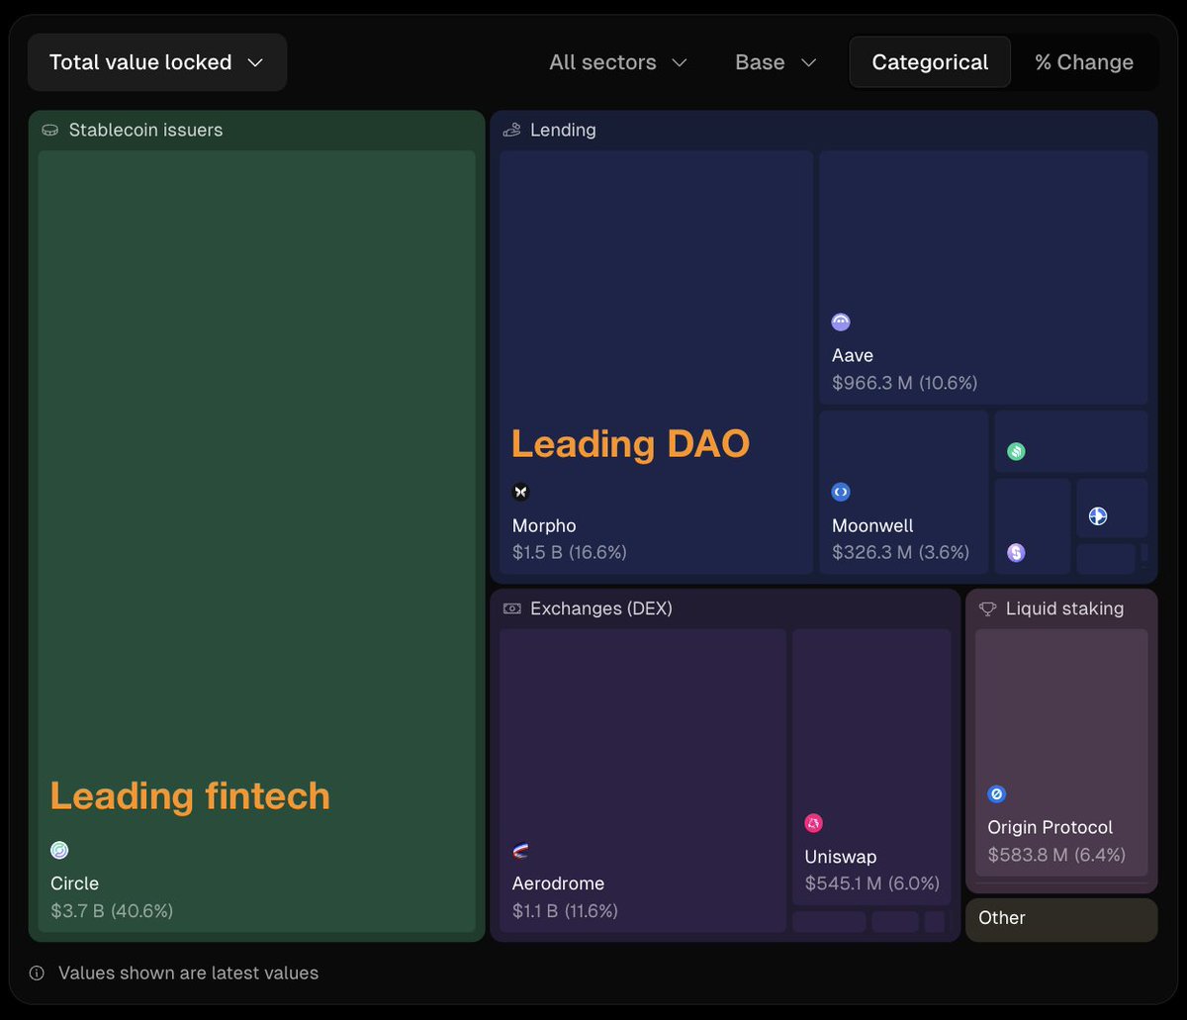This screenshot has width=1187, height=1020.
Task: Click the Aave ghost logo icon
Action: pos(841,322)
